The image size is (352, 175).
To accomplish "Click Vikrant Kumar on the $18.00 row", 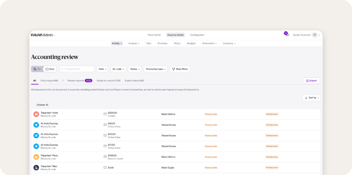I will 169,125.
